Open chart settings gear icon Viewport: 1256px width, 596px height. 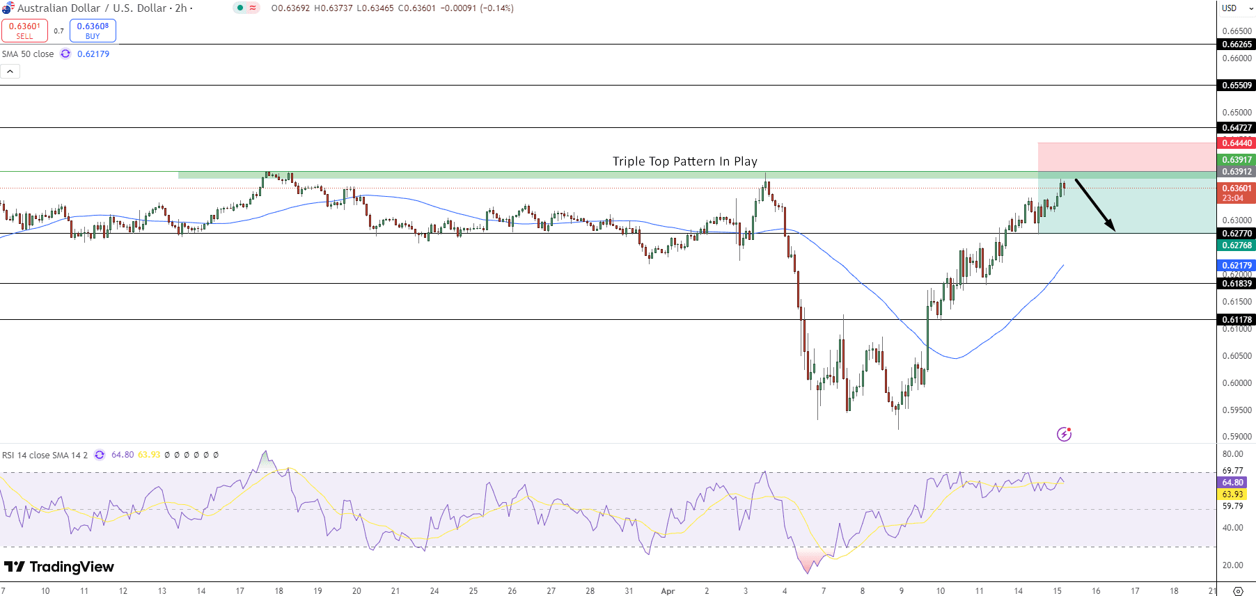[1238, 590]
